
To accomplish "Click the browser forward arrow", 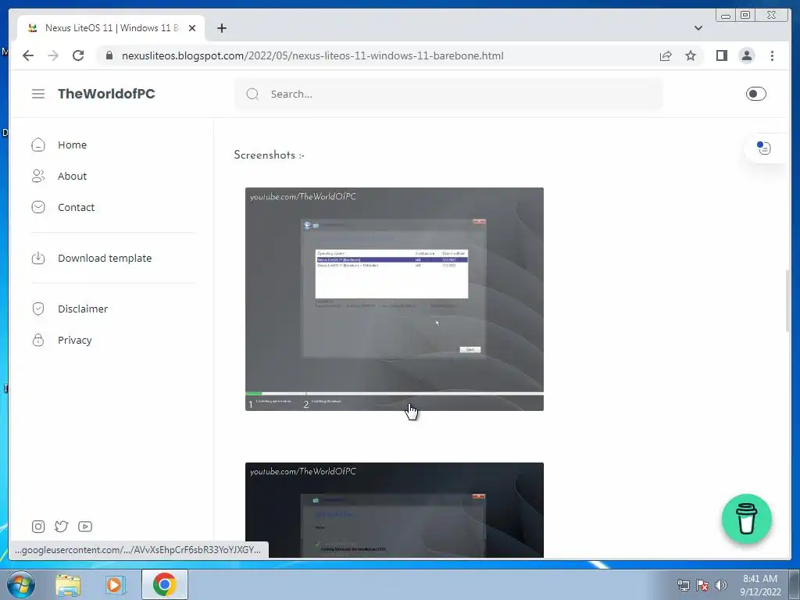I will (53, 55).
